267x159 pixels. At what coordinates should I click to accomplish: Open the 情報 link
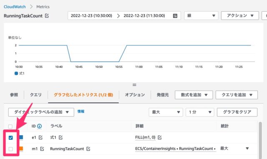click(81, 112)
